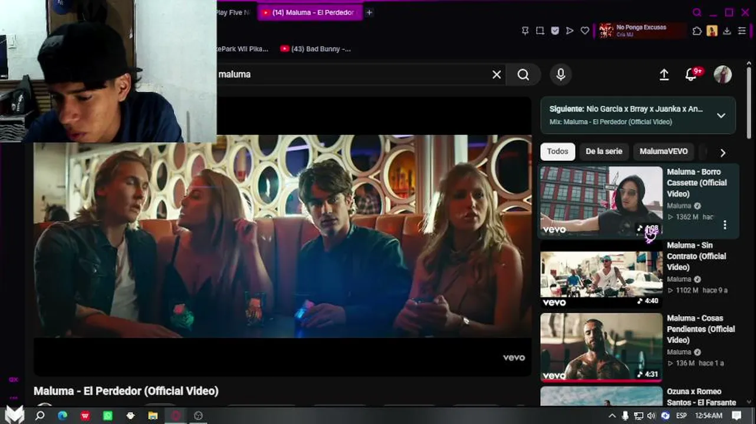The image size is (756, 424).
Task: Switch to the Maluma - El Perdedor tab
Action: click(x=310, y=12)
